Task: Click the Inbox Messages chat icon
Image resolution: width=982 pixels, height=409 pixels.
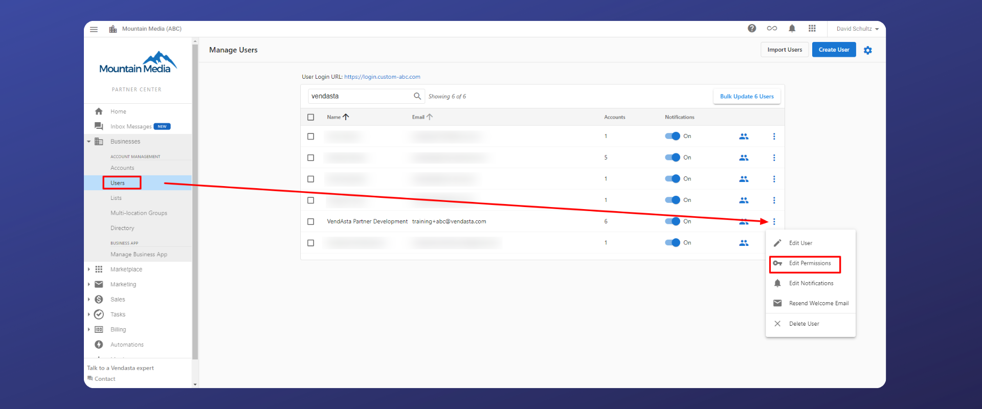Action: (x=99, y=126)
